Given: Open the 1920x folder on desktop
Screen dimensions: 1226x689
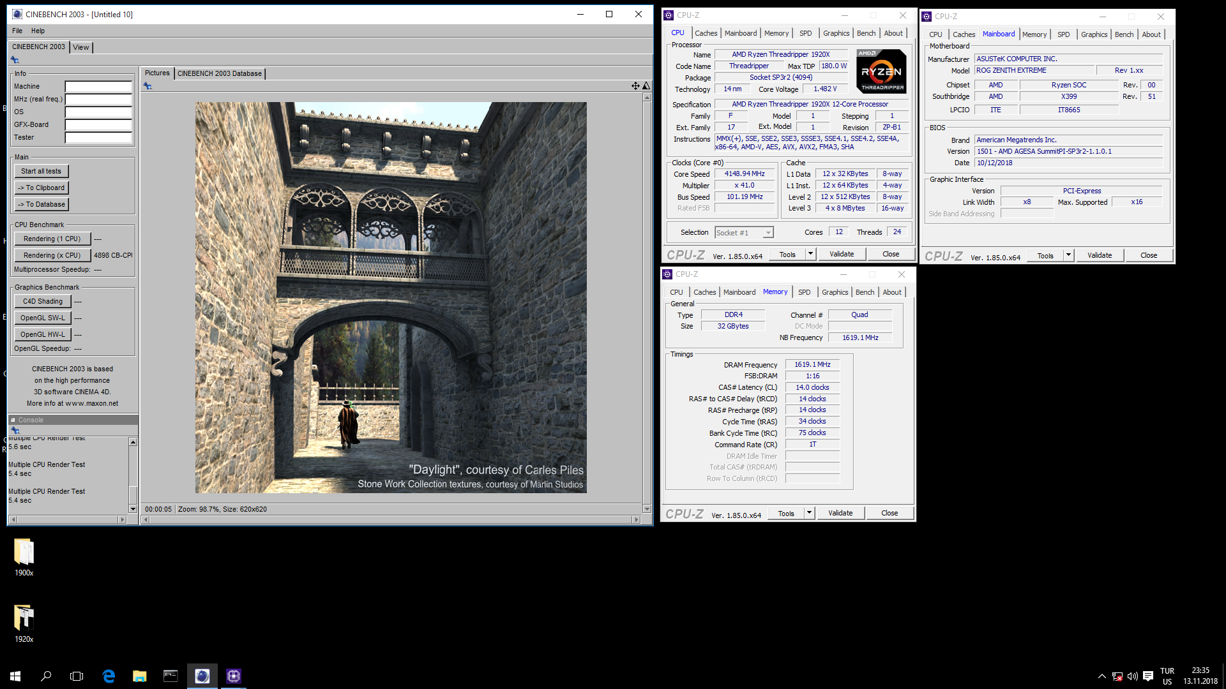Looking at the screenshot, I should pyautogui.click(x=24, y=623).
